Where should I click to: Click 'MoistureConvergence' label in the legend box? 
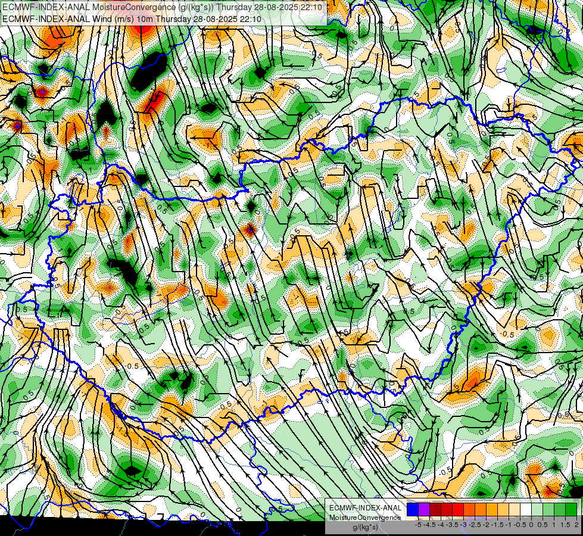[365, 518]
